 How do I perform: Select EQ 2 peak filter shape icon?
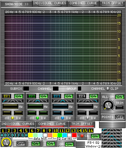click(38, 101)
